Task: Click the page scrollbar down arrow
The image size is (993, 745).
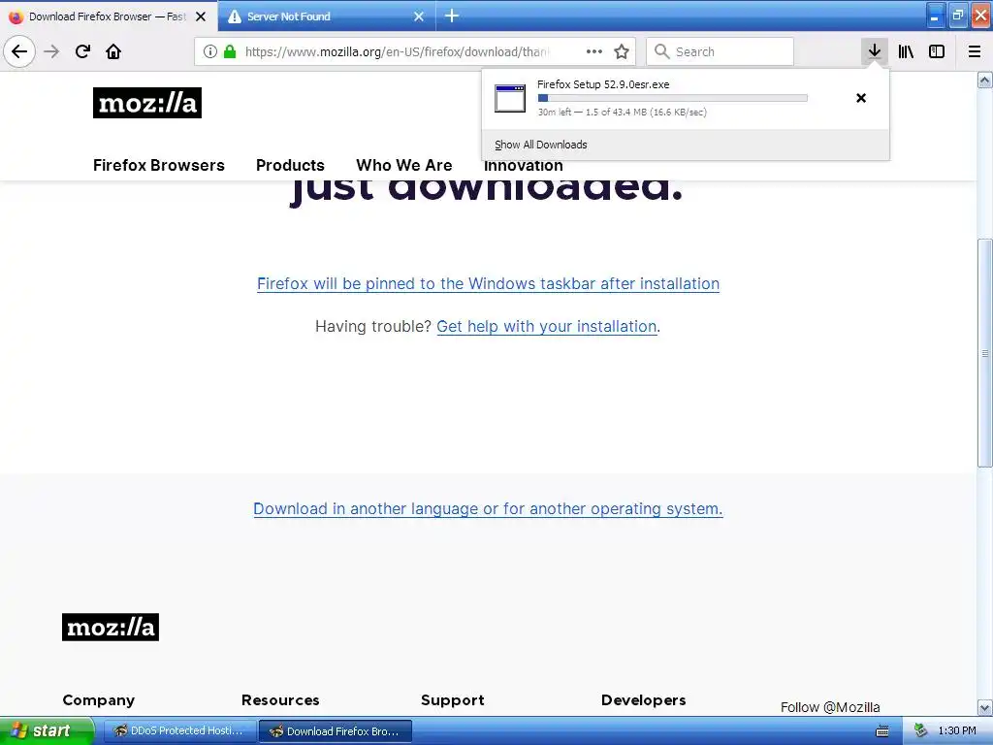Action: (984, 707)
